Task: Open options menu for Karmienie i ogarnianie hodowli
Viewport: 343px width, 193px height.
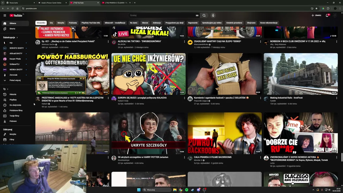Action: [260, 98]
